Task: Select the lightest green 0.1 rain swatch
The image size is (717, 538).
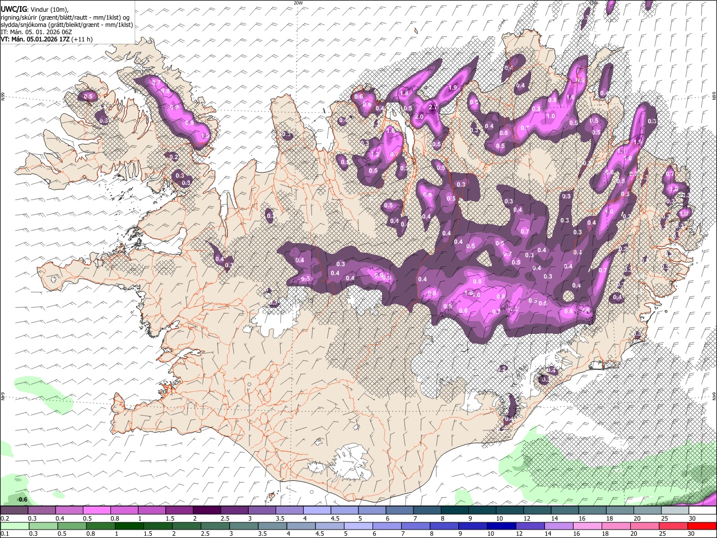Action: 14,526
